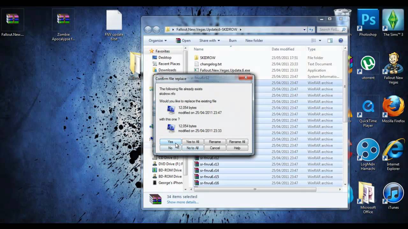Click No to All button
This screenshot has height=229, width=408.
click(193, 148)
